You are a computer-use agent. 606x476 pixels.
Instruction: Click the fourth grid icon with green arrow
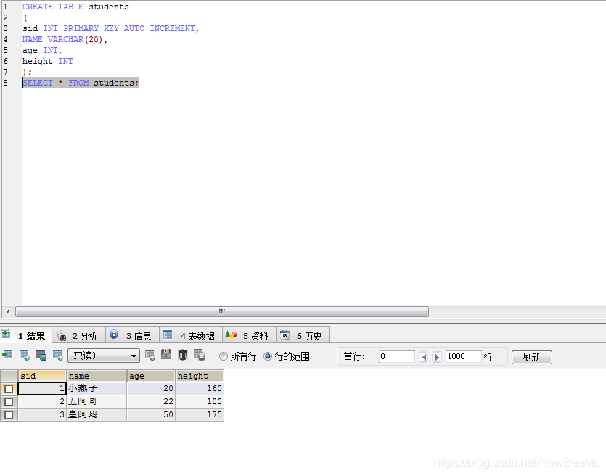(x=58, y=355)
